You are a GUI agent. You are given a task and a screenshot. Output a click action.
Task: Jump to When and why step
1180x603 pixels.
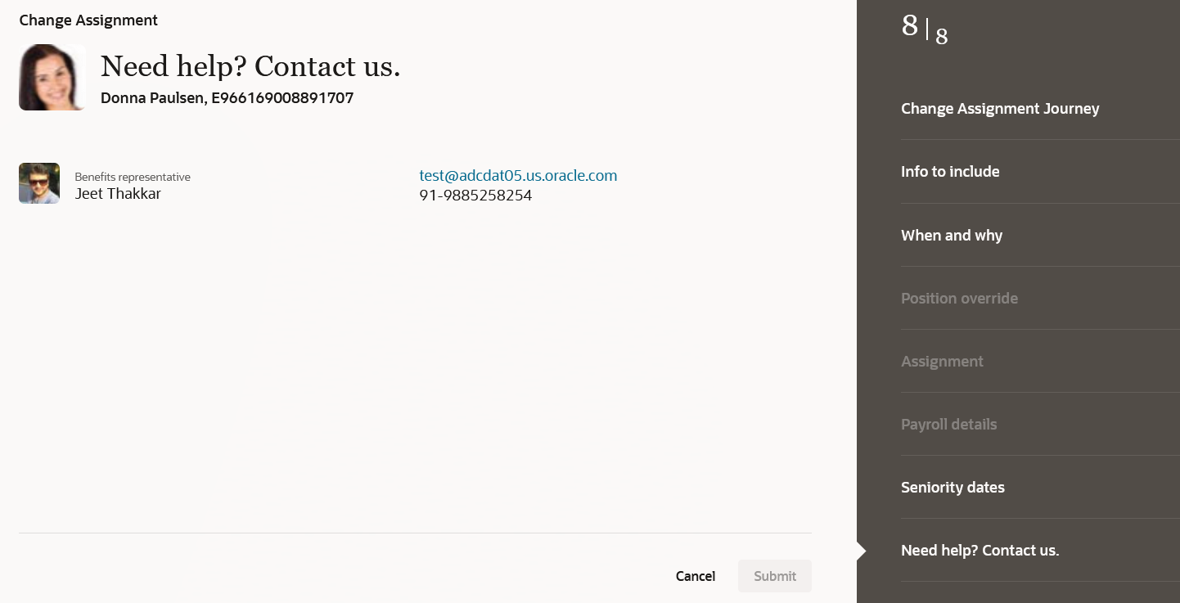pyautogui.click(x=952, y=235)
